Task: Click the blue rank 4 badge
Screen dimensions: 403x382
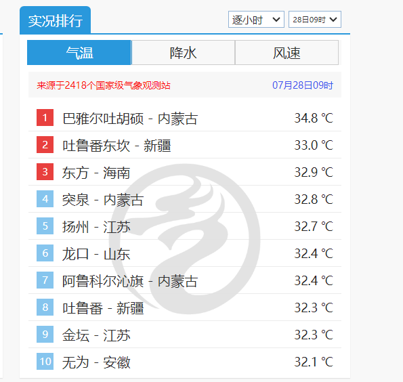Action: [45, 198]
